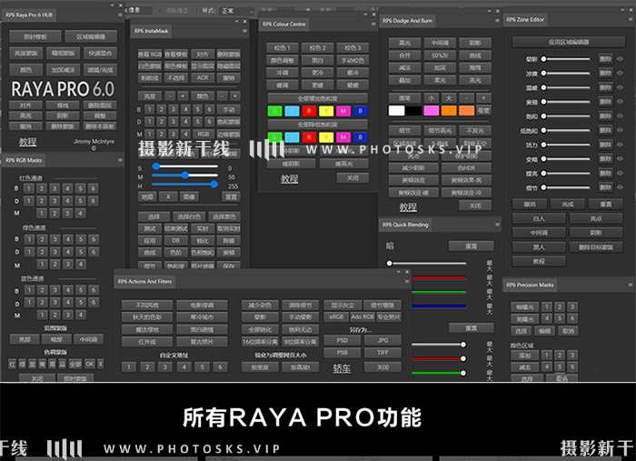
Task: Click the 校色 1 button in Colour Centre
Action: [x=283, y=48]
